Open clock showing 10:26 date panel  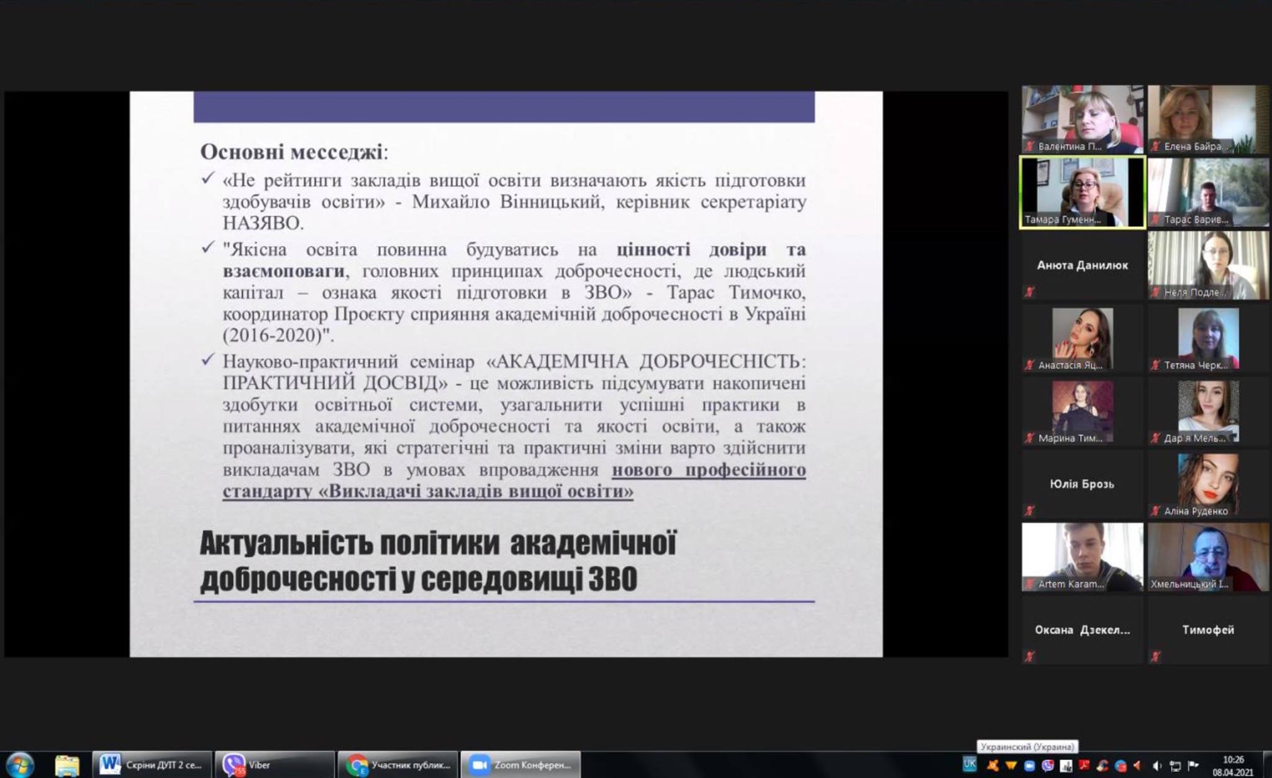tap(1233, 766)
